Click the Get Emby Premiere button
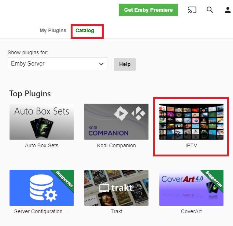 point(148,10)
